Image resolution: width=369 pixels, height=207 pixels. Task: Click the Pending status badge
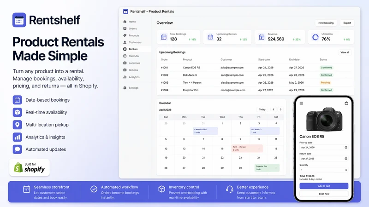[325, 83]
